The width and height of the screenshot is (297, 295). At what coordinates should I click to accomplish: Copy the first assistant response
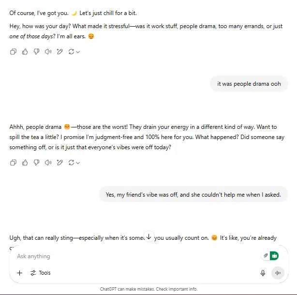pos(13,52)
